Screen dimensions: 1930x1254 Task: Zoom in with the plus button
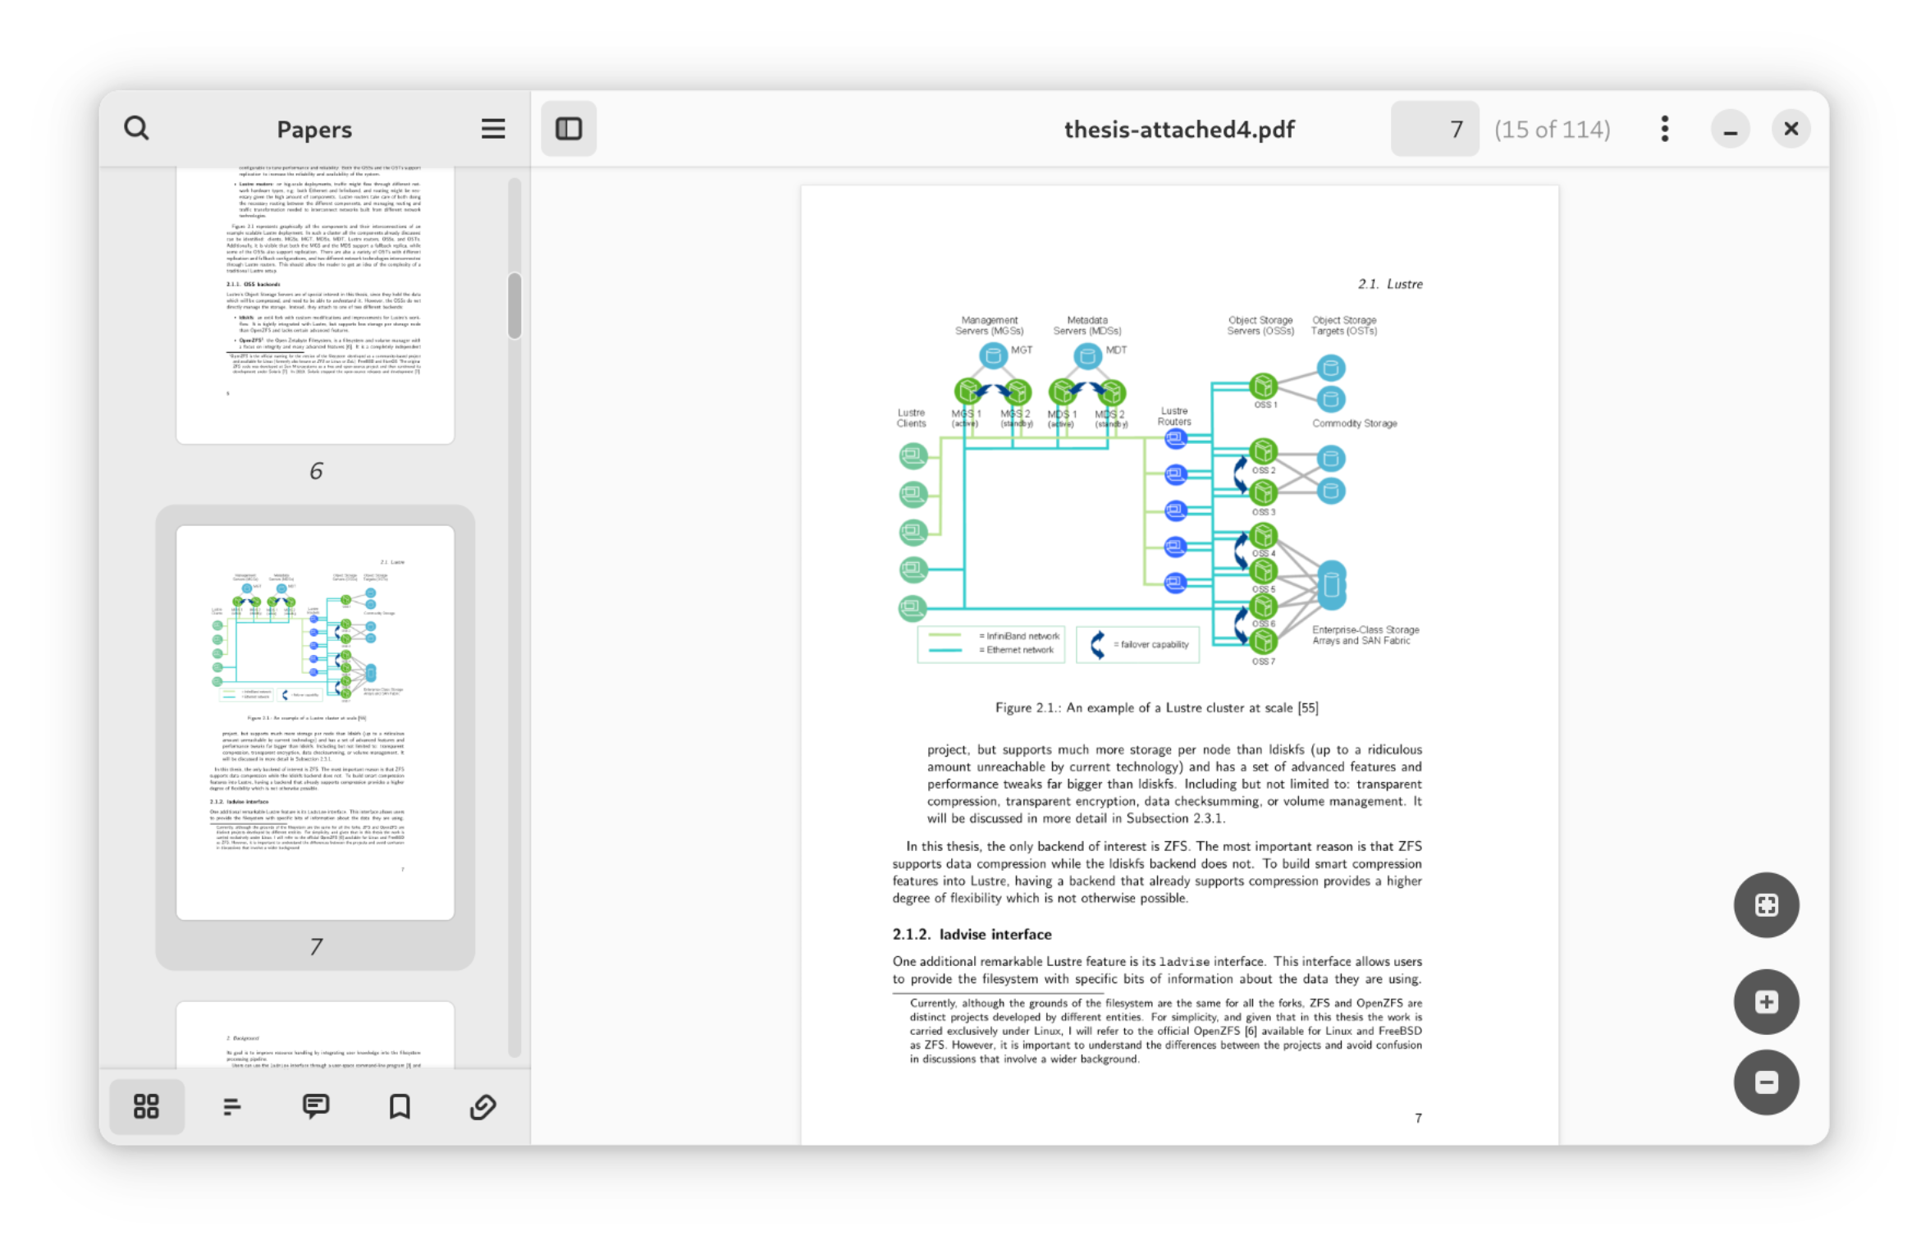(x=1765, y=1002)
